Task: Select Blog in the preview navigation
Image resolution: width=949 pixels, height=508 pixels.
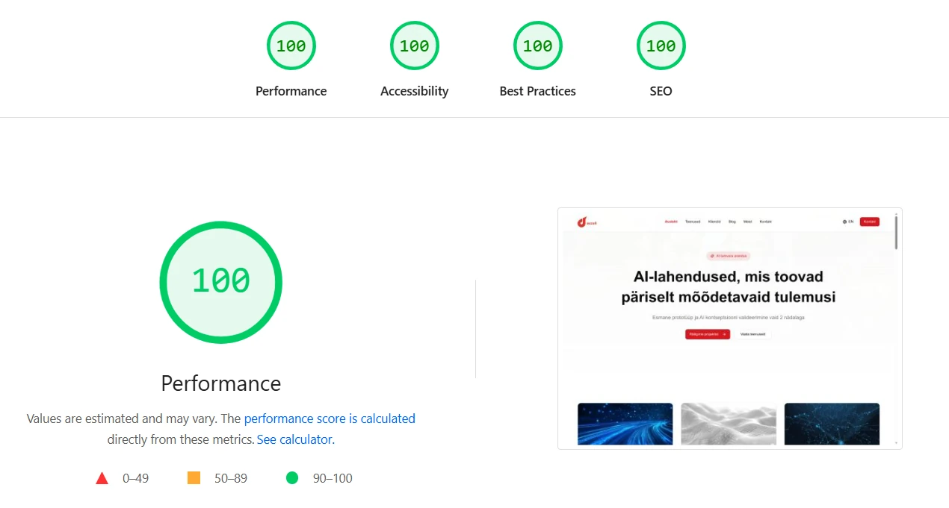Action: tap(732, 221)
